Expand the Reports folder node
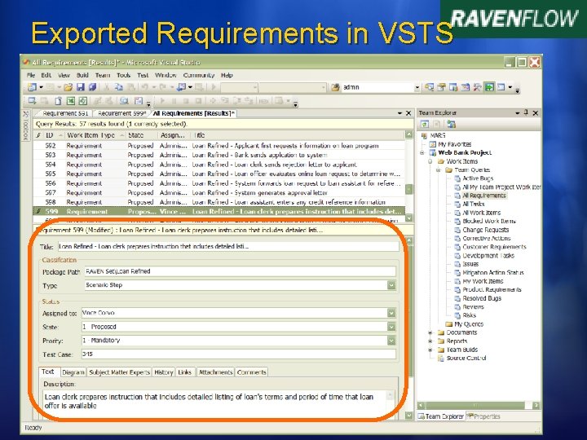 click(x=430, y=341)
